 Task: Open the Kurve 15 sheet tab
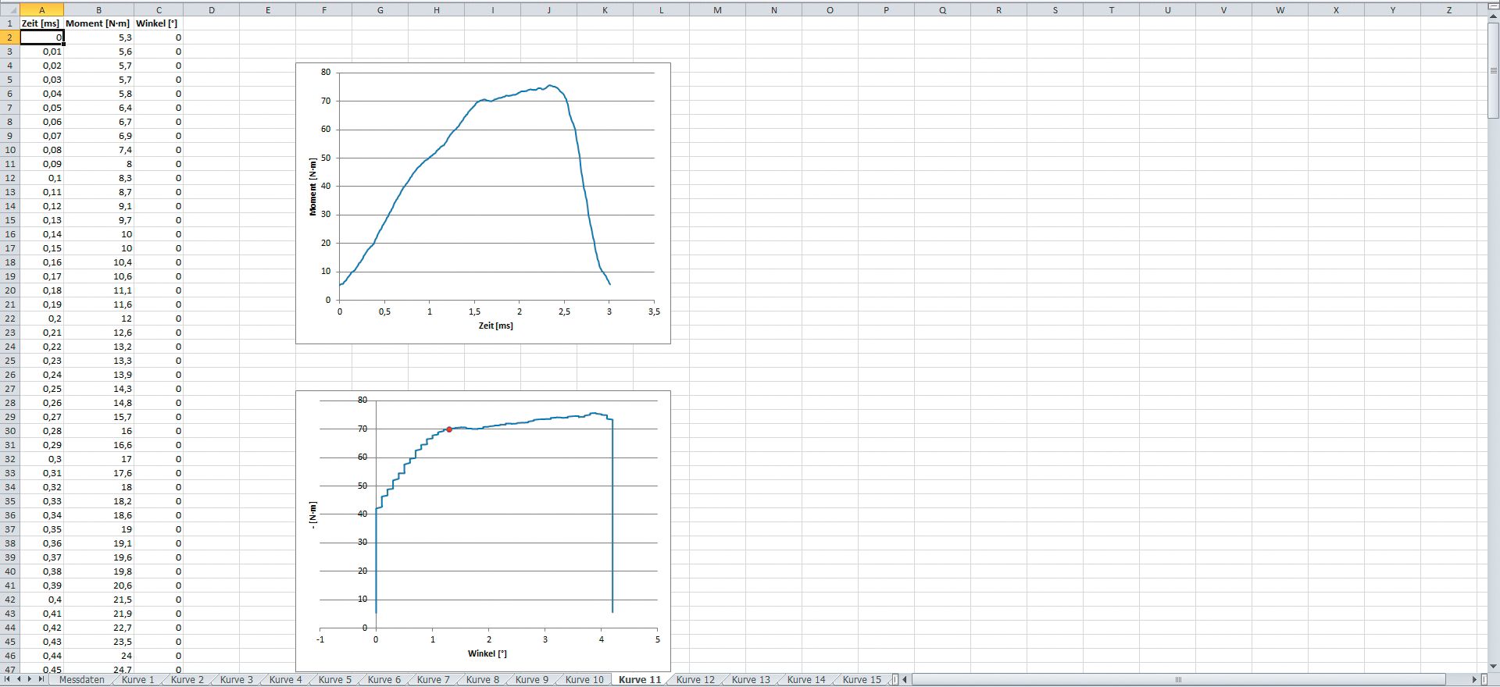[x=861, y=680]
